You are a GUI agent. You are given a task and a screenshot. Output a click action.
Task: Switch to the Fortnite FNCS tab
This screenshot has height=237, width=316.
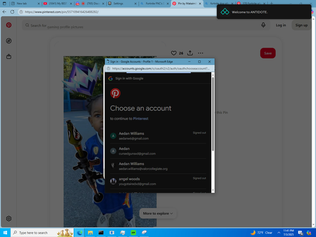154,4
